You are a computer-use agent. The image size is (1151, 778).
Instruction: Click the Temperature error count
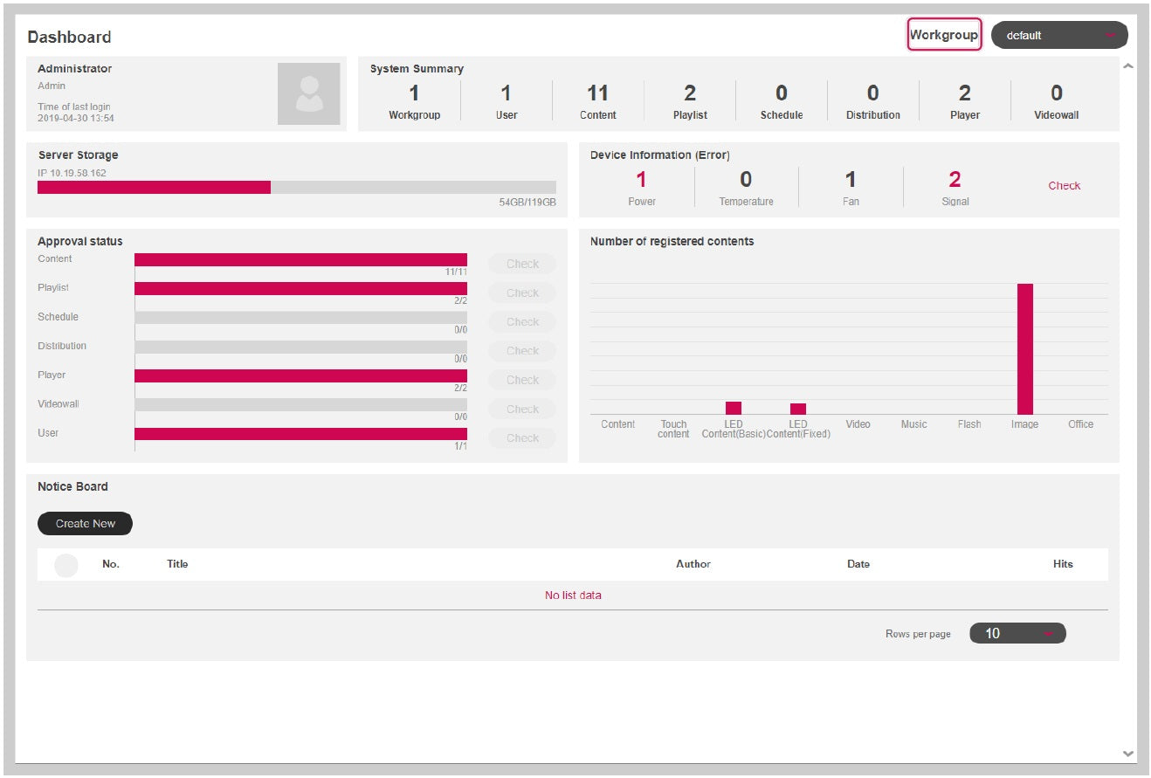pos(746,180)
